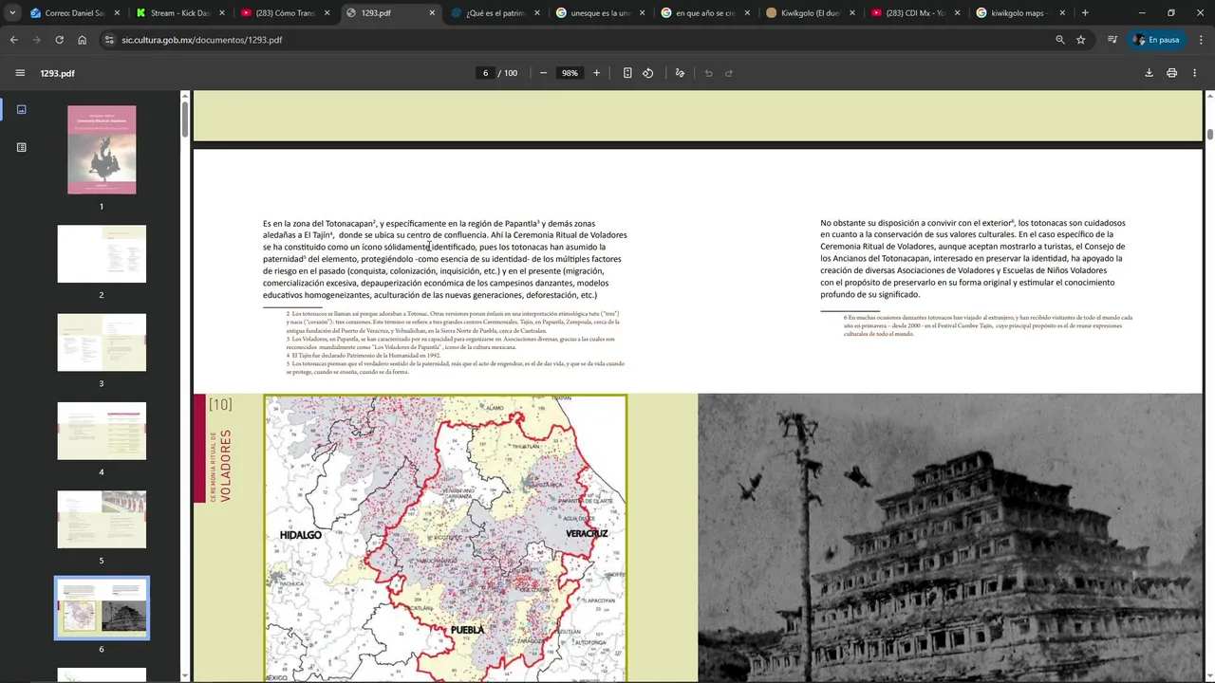Open the Chrome three-dot menu
Screen dimensions: 1215x683
(x=1202, y=40)
